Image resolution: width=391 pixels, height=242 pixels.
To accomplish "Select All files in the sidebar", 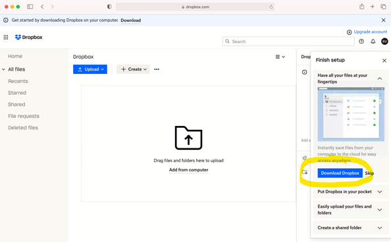I will click(16, 69).
